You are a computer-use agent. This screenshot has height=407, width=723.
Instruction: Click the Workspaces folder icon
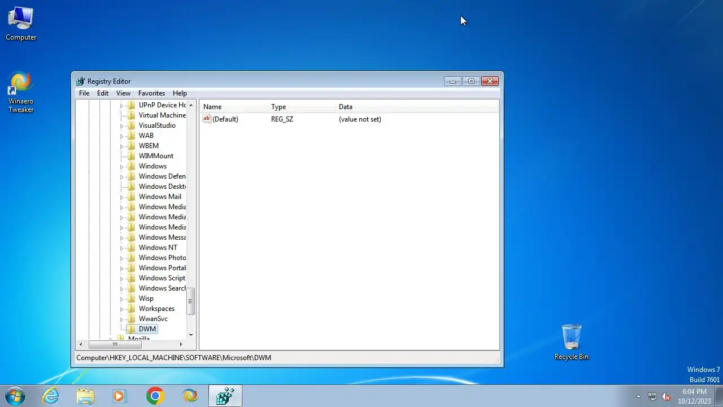(132, 309)
